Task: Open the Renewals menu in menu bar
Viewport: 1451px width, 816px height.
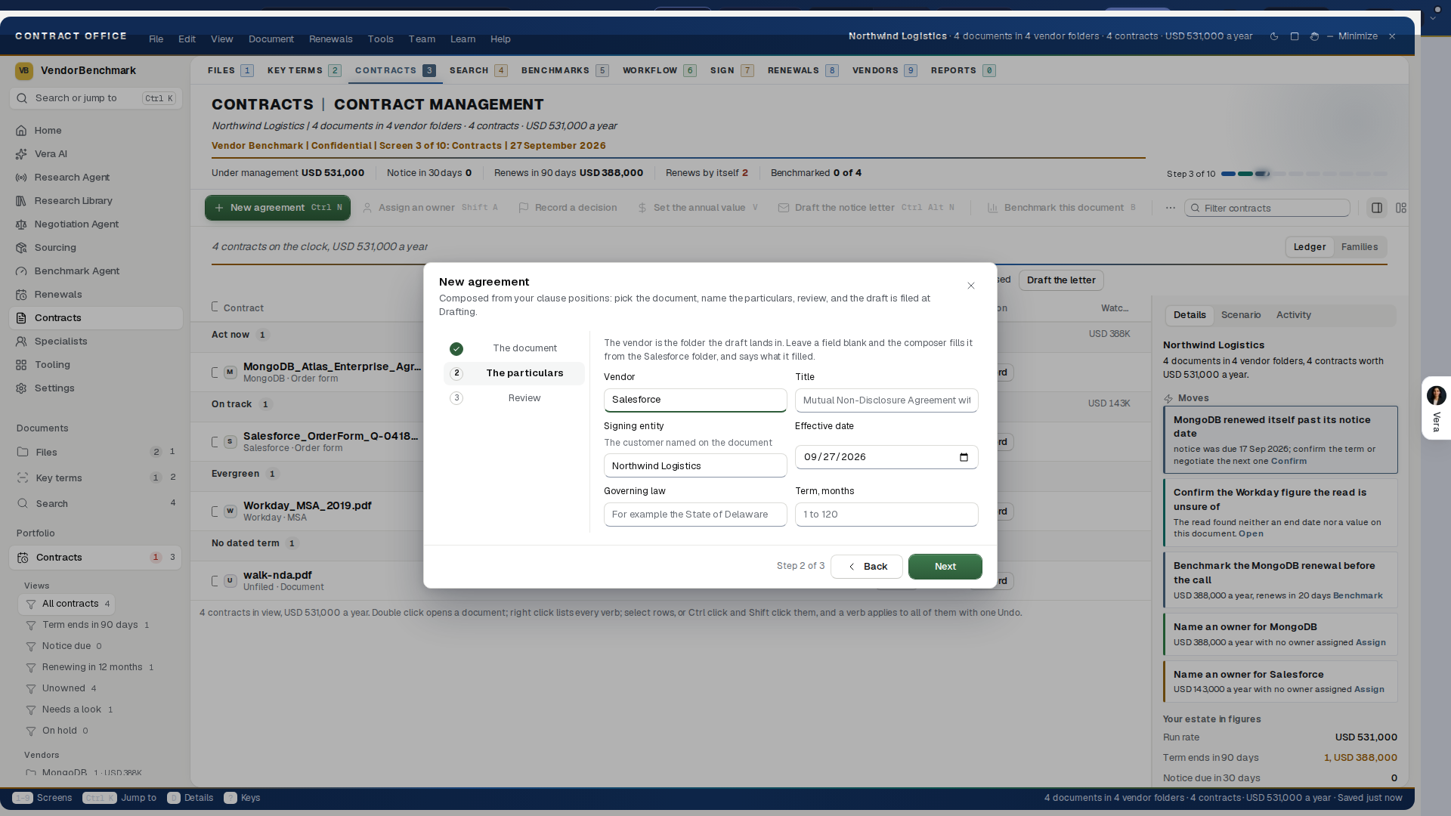Action: pos(331,39)
